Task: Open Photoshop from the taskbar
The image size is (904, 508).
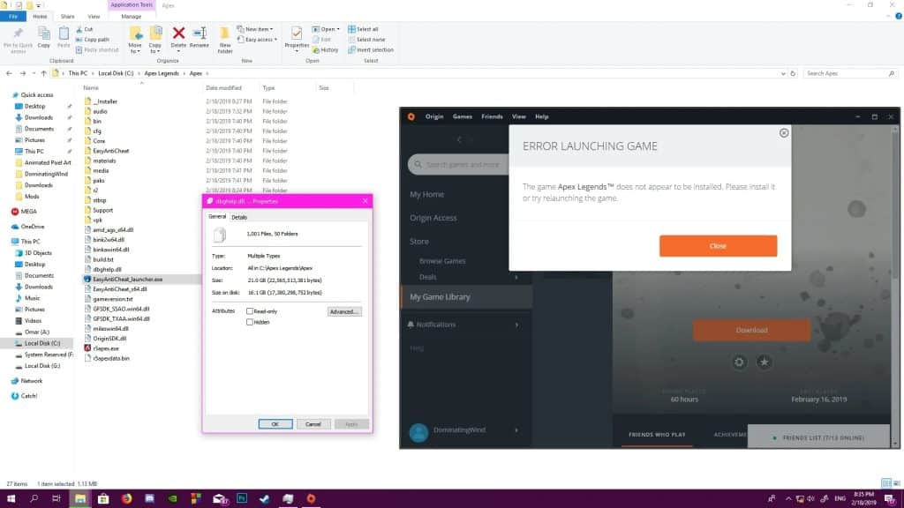Action: tap(242, 499)
